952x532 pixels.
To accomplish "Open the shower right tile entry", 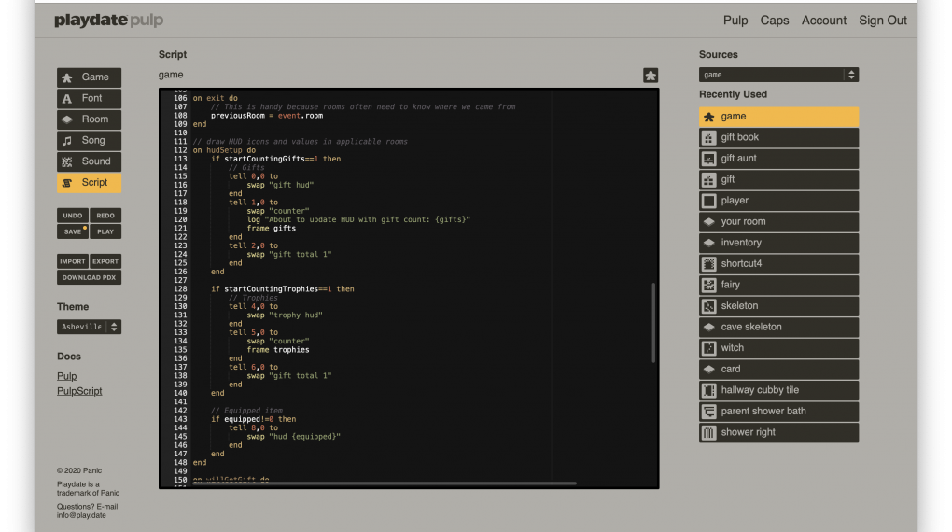I will 778,432.
